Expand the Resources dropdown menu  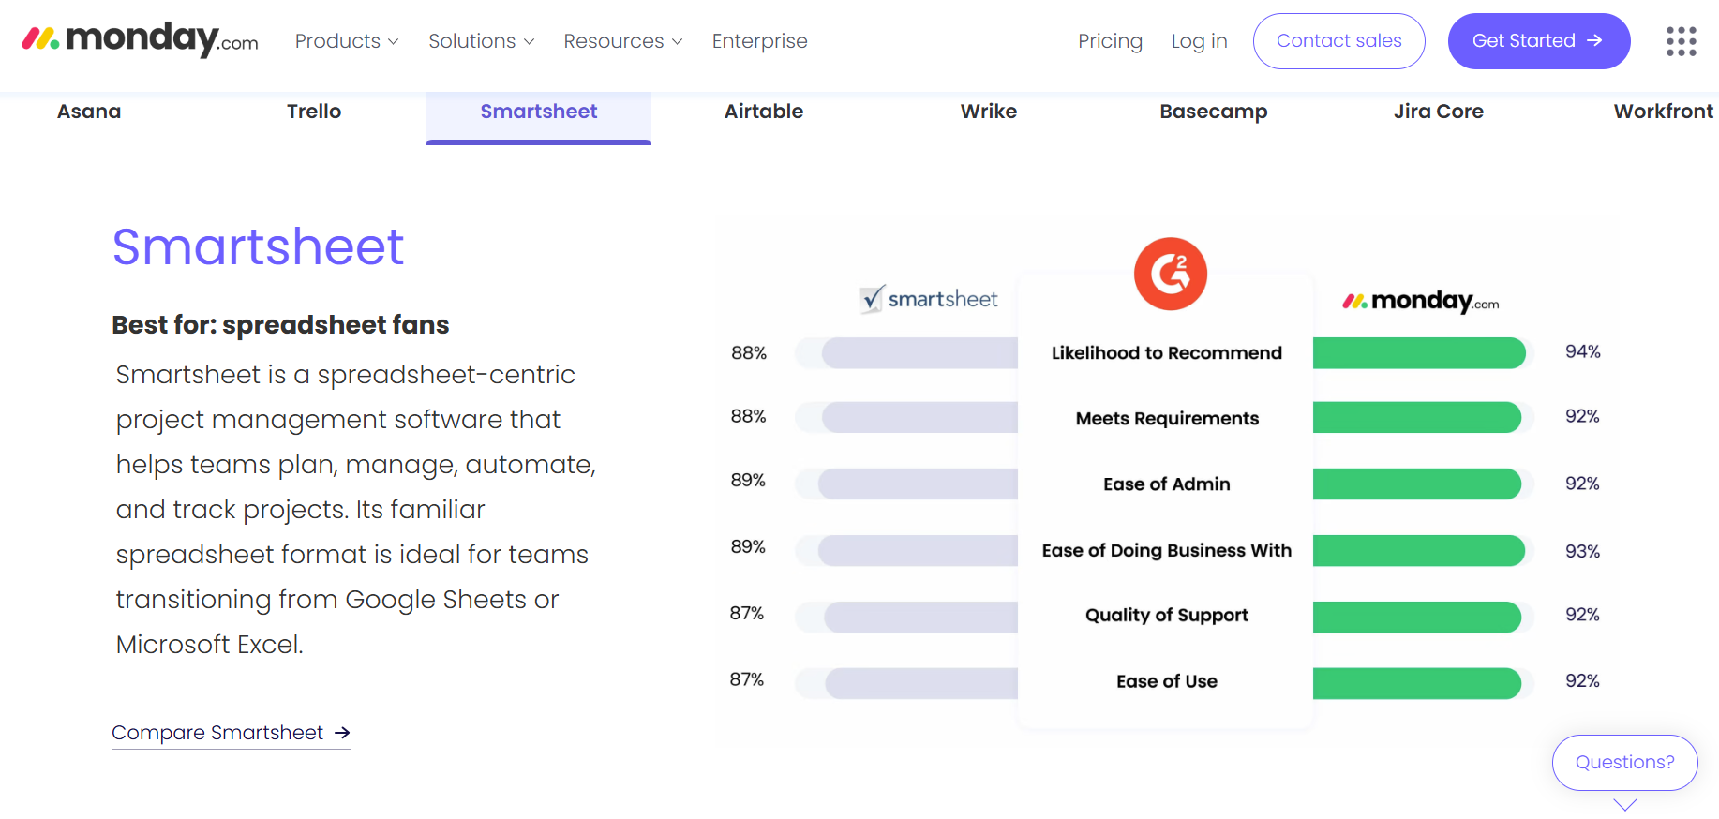point(623,41)
